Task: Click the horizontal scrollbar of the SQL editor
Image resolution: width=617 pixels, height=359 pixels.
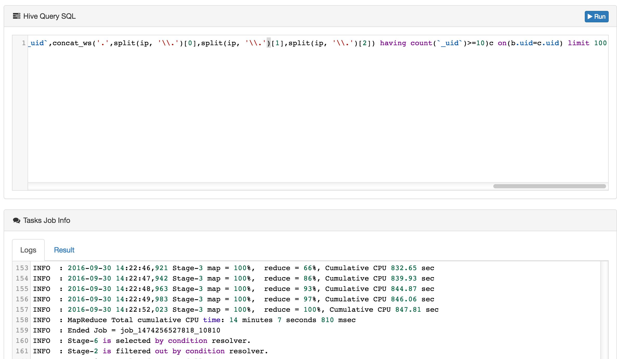Action: click(x=549, y=186)
